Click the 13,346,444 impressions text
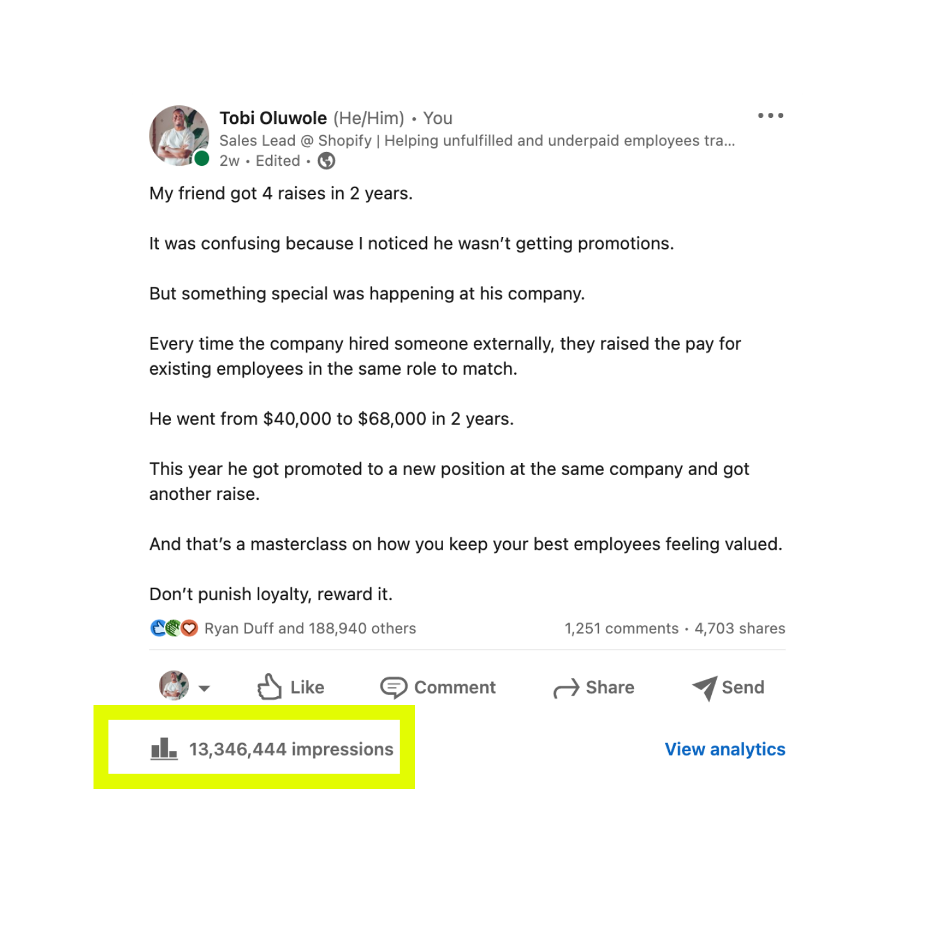 tap(291, 749)
